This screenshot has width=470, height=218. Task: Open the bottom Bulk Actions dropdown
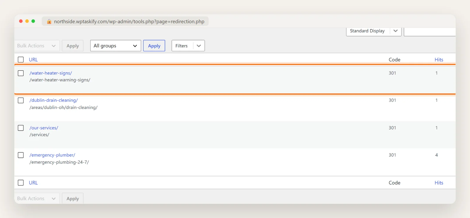[x=37, y=198]
